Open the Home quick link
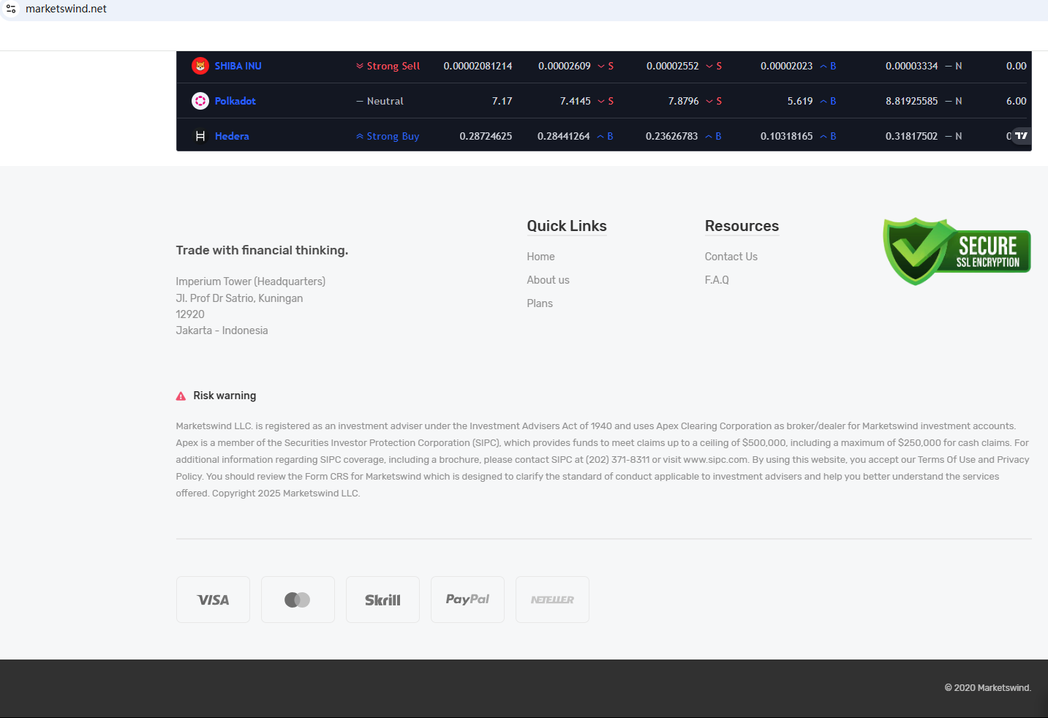 click(540, 257)
